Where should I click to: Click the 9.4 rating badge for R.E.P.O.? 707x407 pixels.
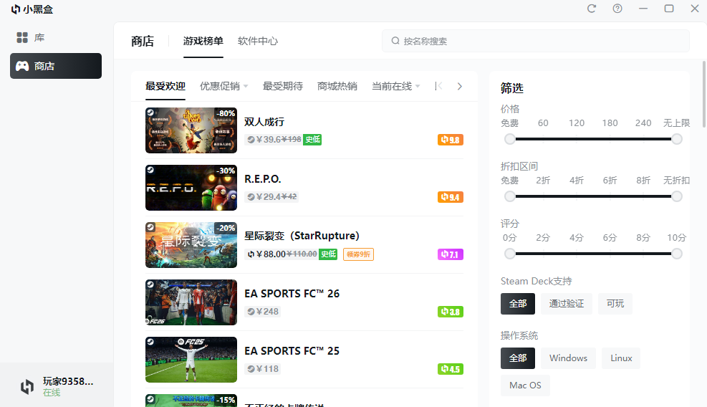451,197
